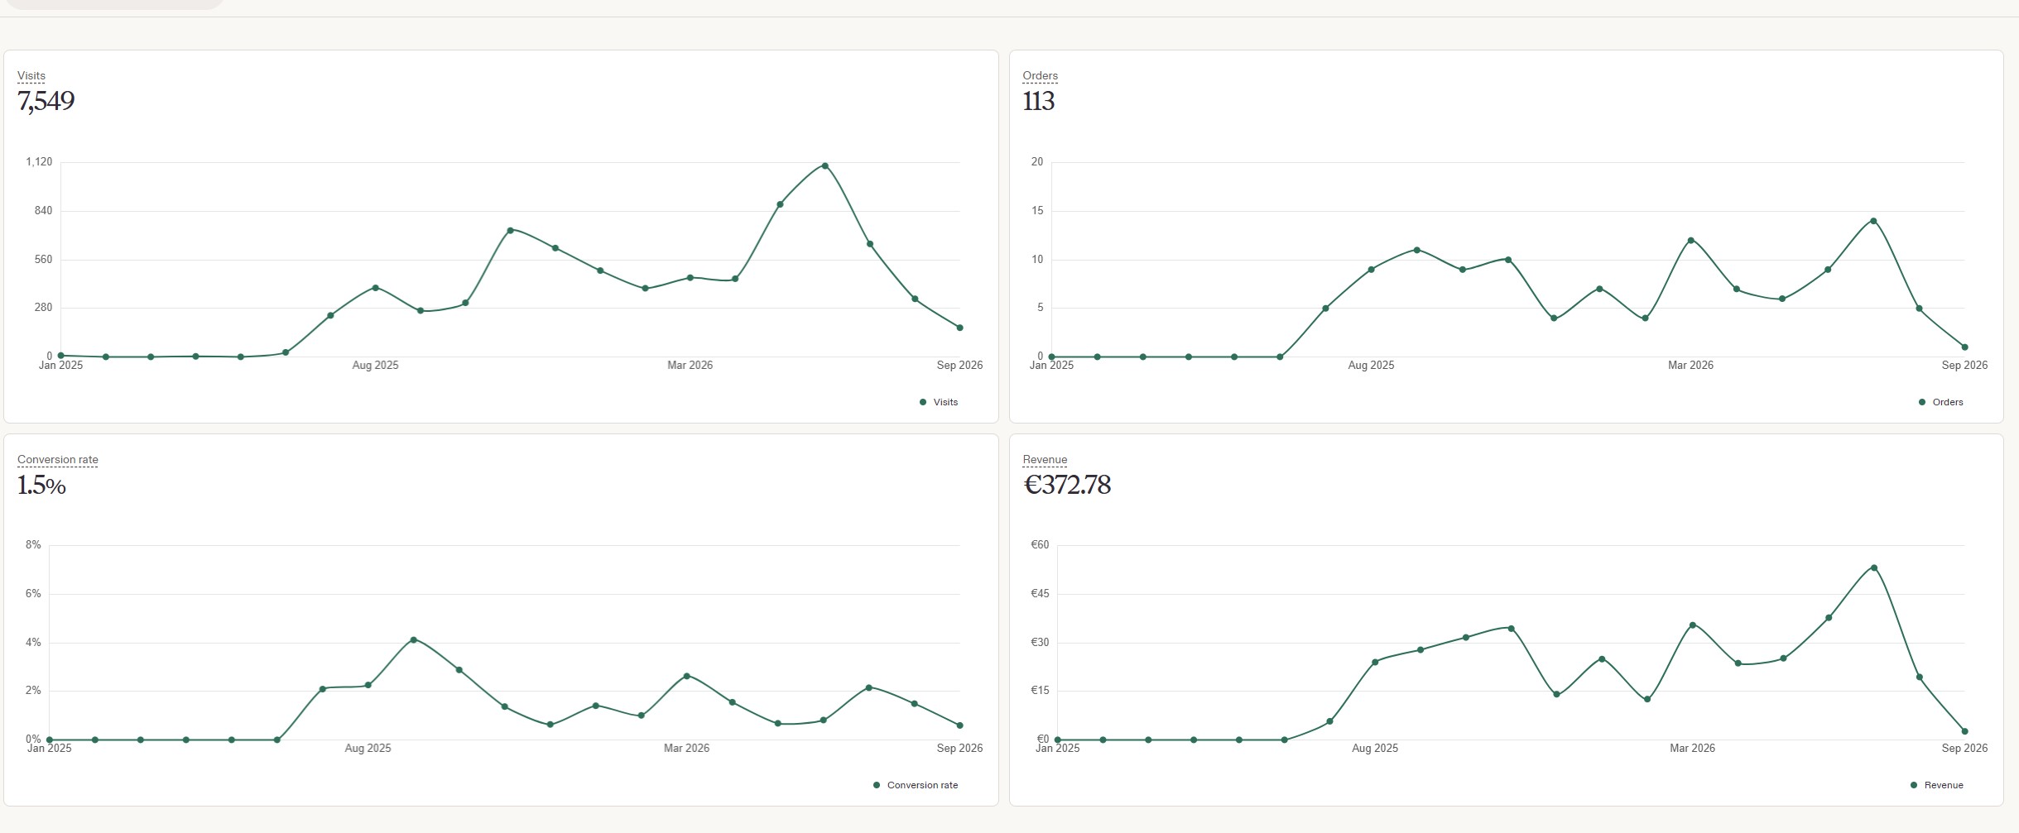Click the €45 y-axis label in Revenue chart
Screen dimensions: 2019x833
point(1040,593)
